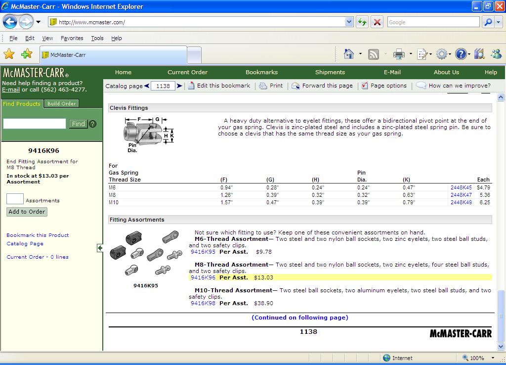Go to next catalog page arrow
Viewport: 506px width, 365px height.
179,86
